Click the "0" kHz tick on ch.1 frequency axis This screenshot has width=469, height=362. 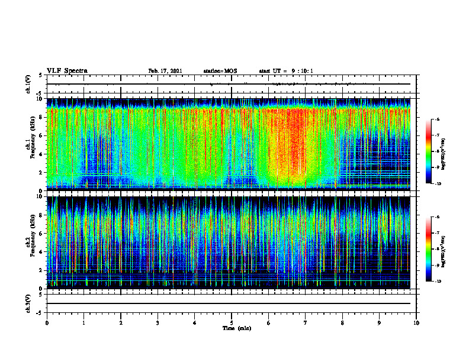tap(41, 191)
